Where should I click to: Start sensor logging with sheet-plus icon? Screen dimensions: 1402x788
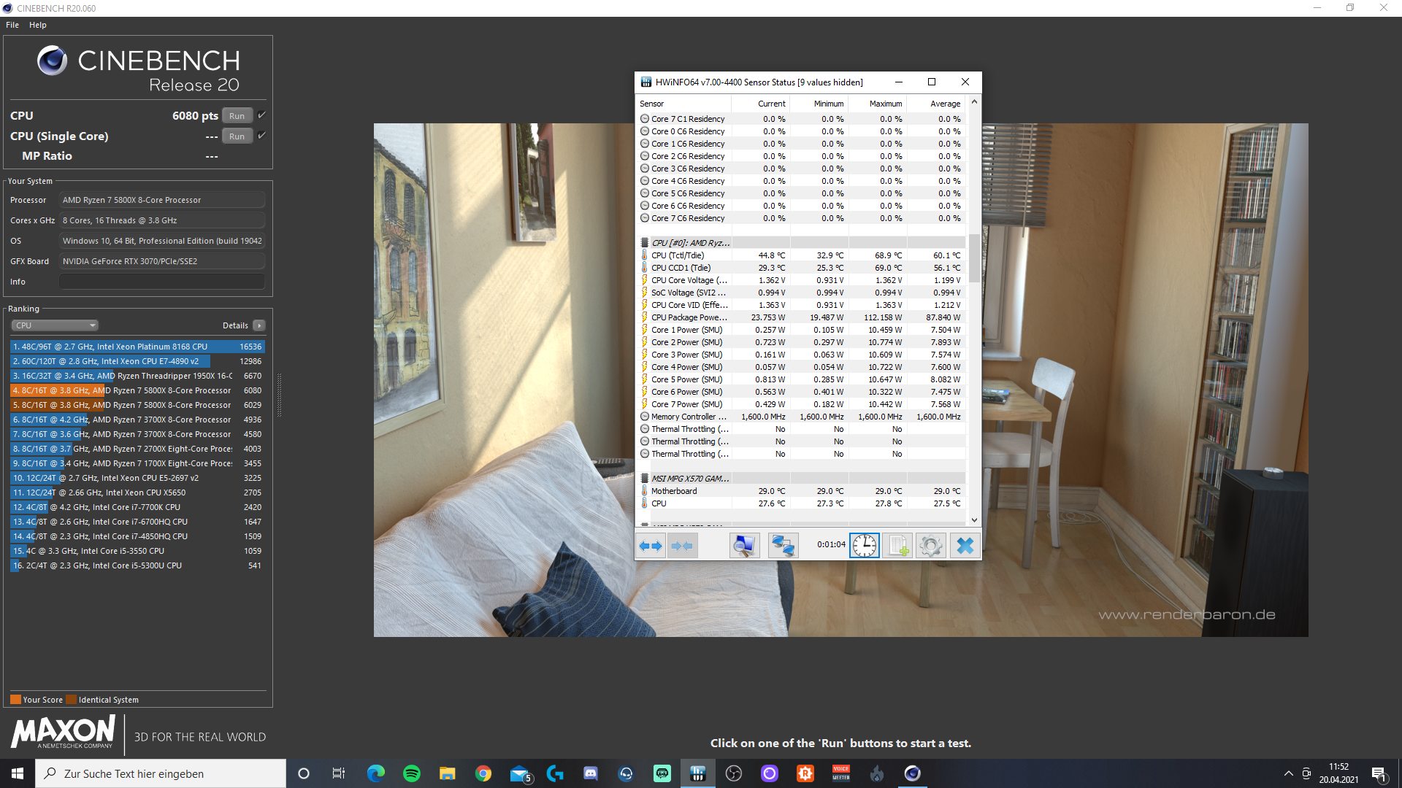pyautogui.click(x=897, y=546)
